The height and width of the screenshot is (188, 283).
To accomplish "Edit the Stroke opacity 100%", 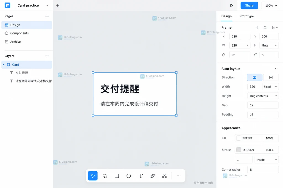I will click(x=271, y=150).
